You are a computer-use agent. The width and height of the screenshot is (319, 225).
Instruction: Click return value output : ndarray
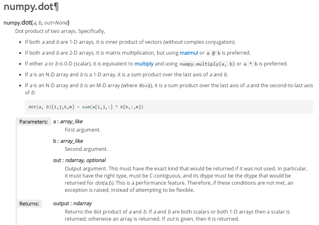click(73, 203)
